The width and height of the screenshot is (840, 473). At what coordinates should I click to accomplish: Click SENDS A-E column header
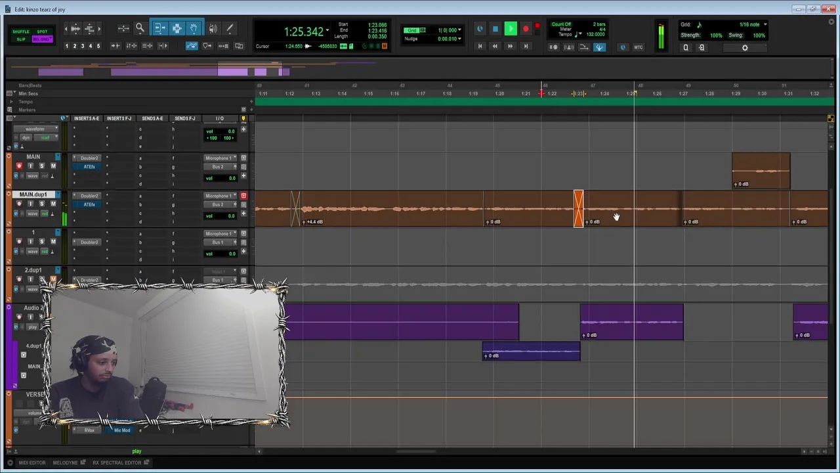tap(152, 118)
